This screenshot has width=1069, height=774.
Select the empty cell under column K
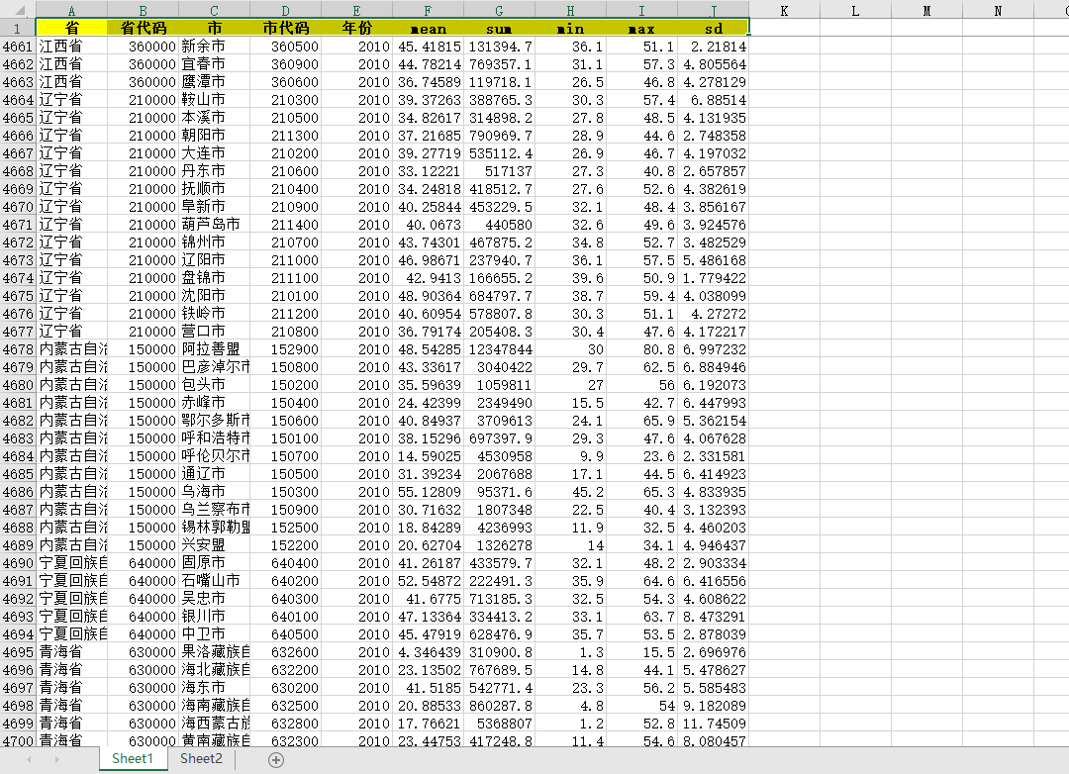785,46
